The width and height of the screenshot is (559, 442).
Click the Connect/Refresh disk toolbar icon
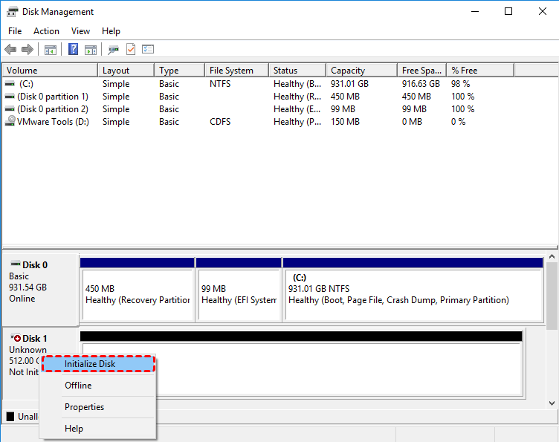pos(113,50)
